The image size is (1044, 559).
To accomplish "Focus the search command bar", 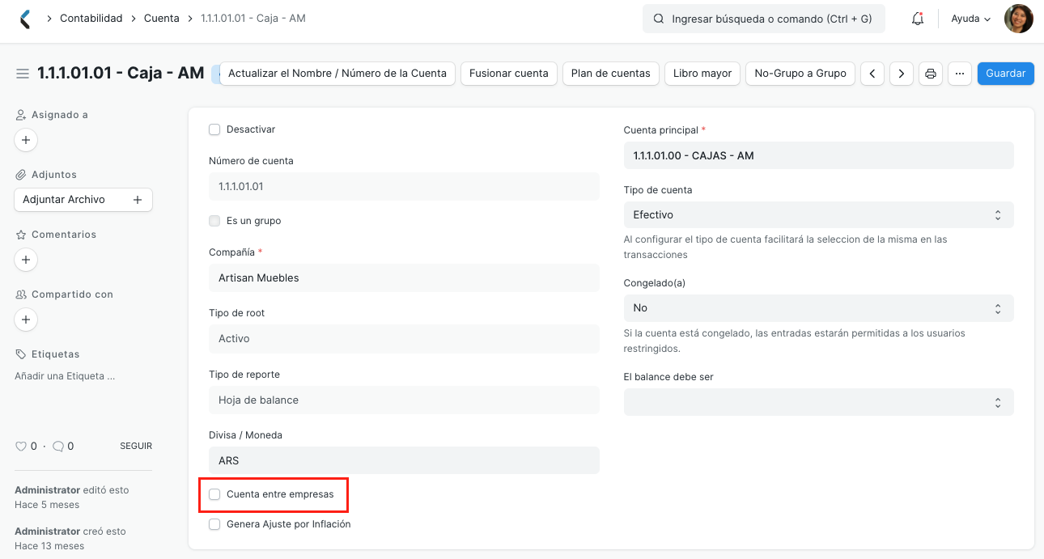I will 764,19.
